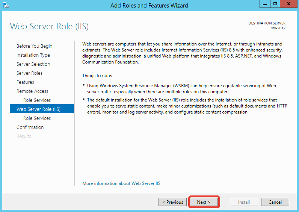299x212 pixels.
Task: Click the Add Roles and Features Wizard title
Action: click(149, 6)
